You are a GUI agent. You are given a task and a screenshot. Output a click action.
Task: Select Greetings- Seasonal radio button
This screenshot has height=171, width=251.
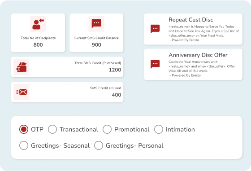click(24, 145)
